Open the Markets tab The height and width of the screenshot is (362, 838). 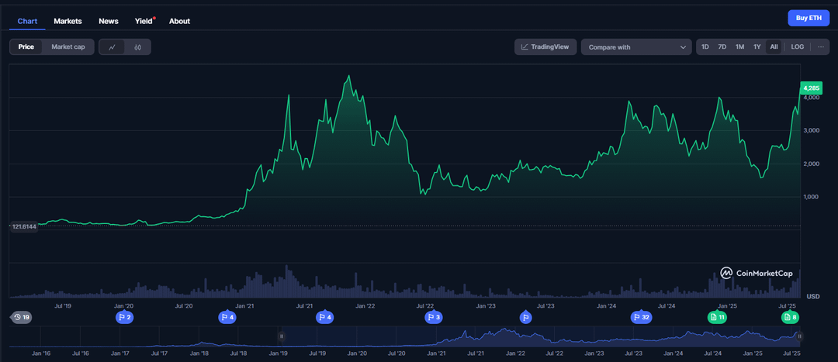[68, 22]
